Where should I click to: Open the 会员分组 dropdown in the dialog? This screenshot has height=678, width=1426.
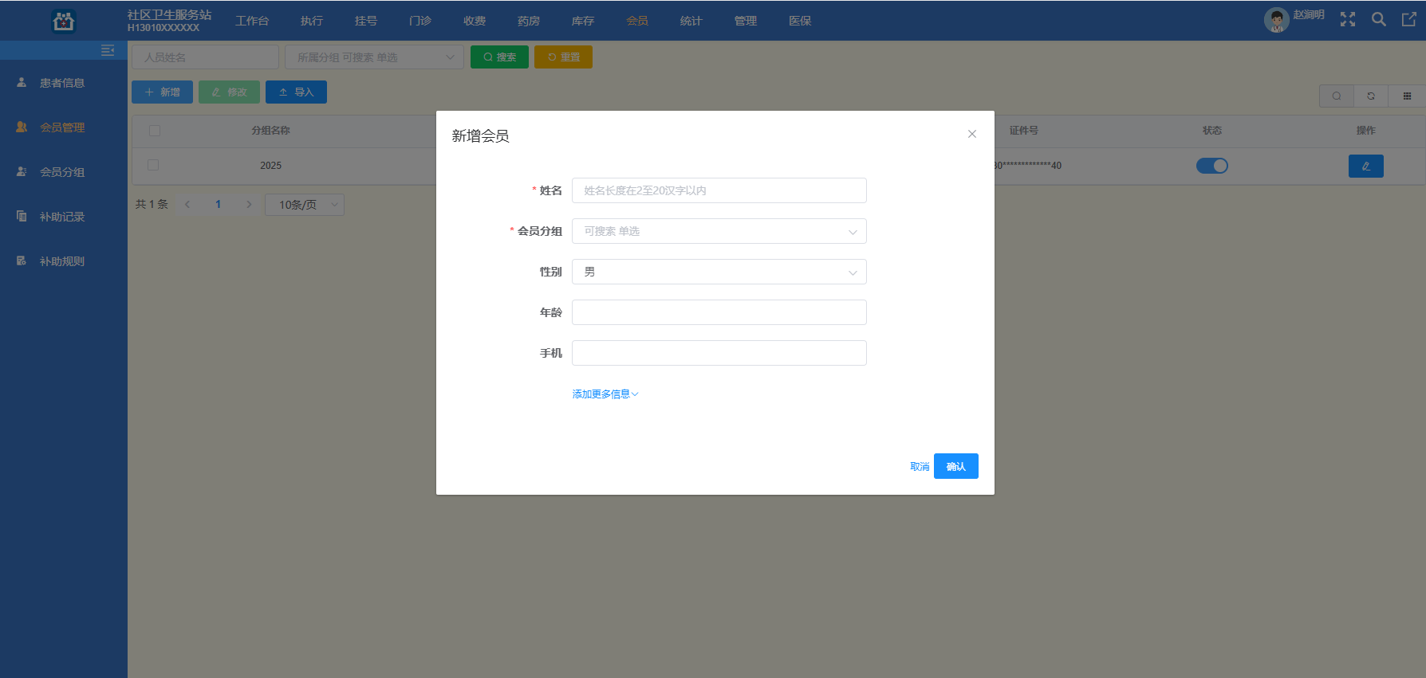pos(719,231)
